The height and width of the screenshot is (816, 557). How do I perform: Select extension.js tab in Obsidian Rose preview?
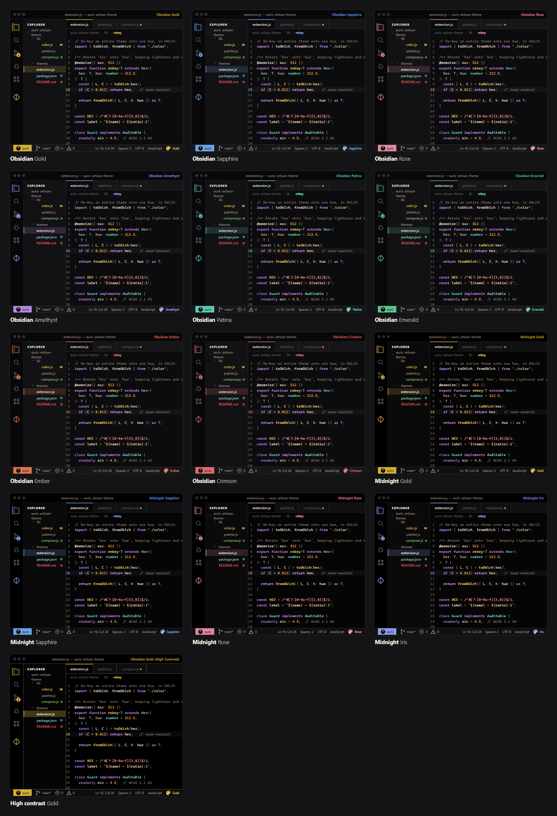point(444,24)
